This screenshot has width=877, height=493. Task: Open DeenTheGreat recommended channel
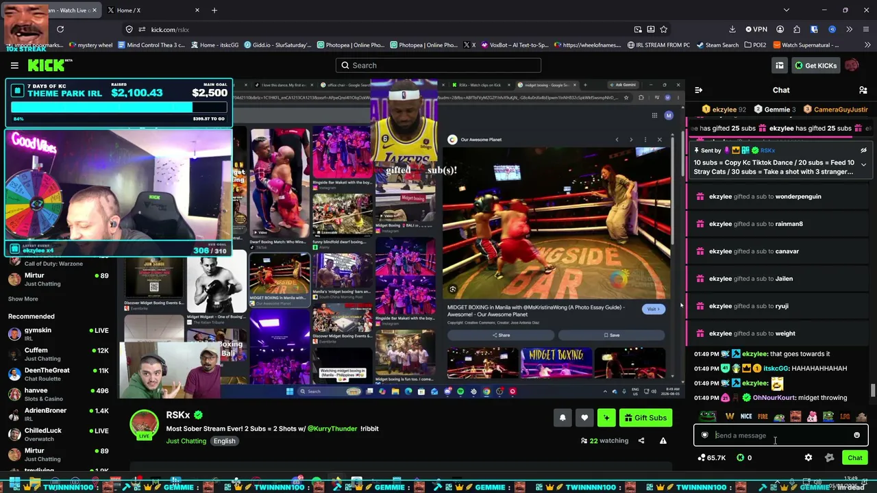click(58, 374)
